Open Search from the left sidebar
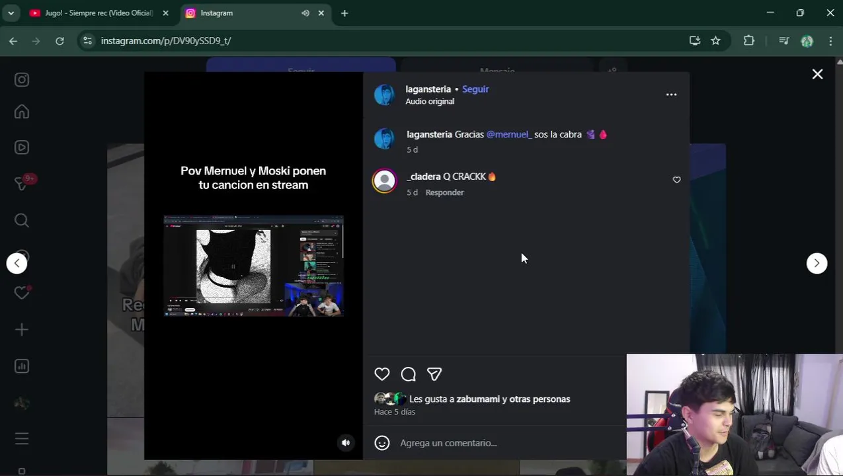 click(x=22, y=220)
